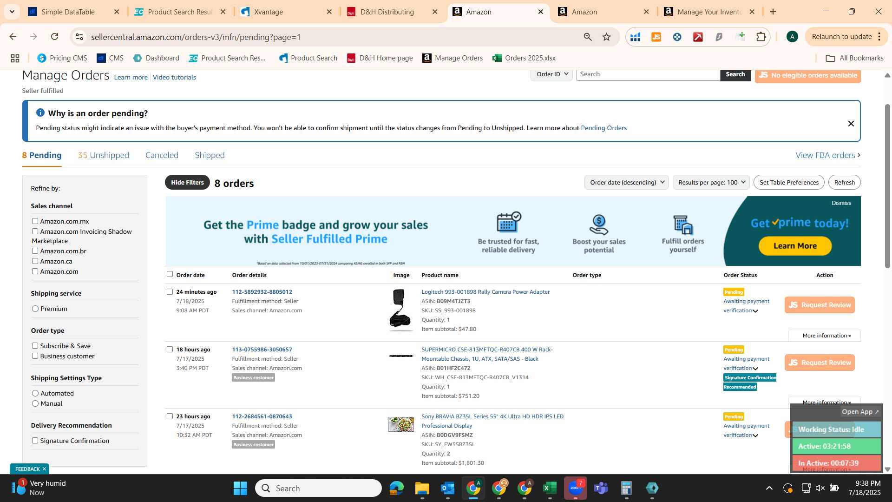892x502 pixels.
Task: Open the green profile avatar A
Action: [x=792, y=37]
